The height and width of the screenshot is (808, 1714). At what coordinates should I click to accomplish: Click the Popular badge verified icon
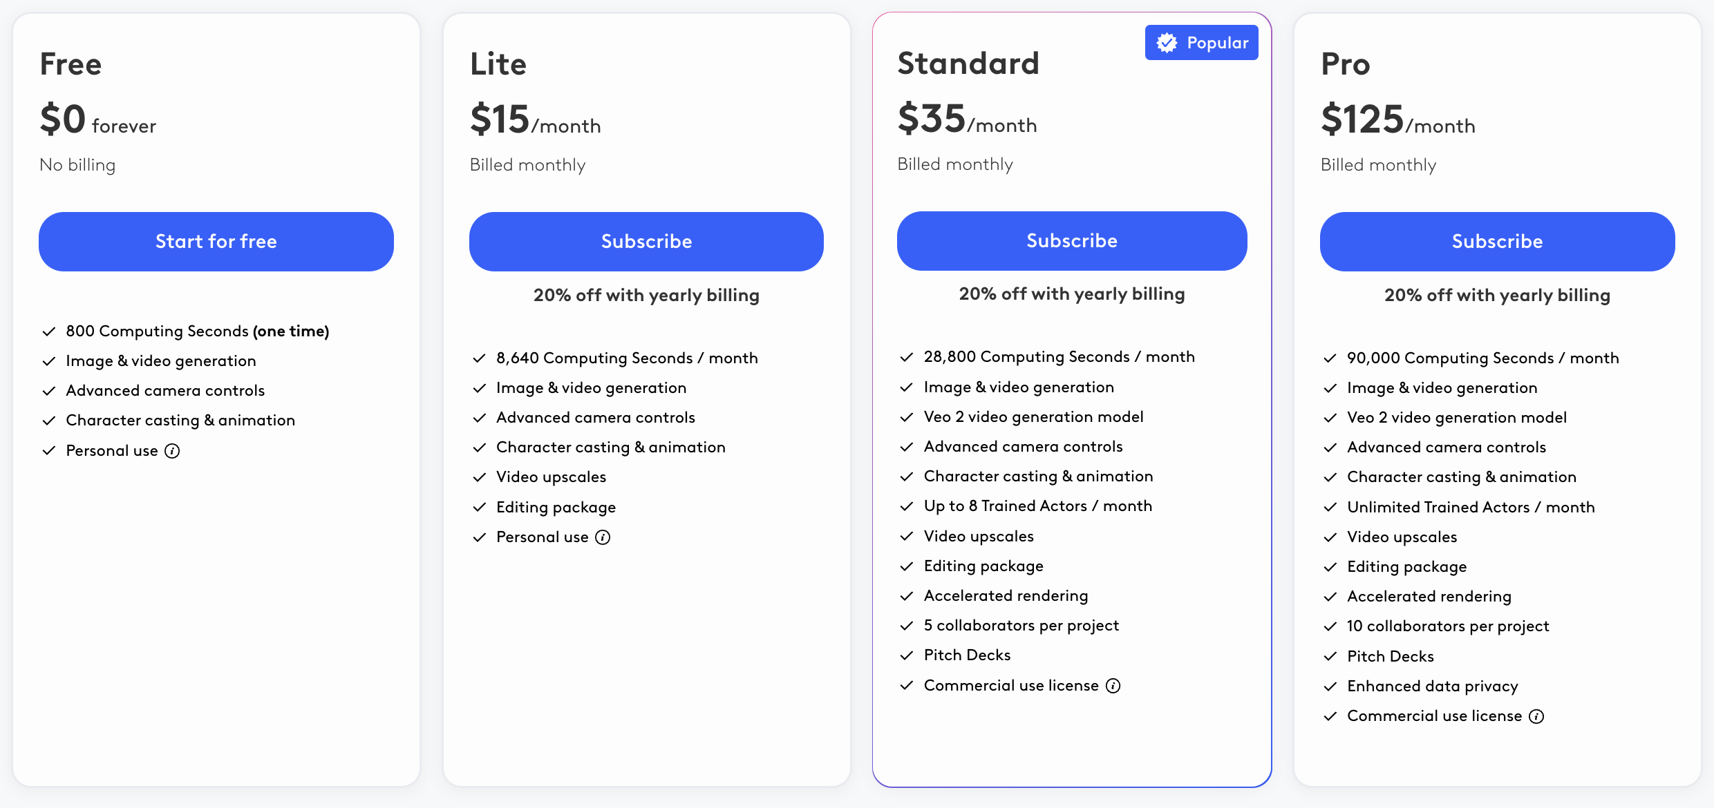[x=1167, y=43]
